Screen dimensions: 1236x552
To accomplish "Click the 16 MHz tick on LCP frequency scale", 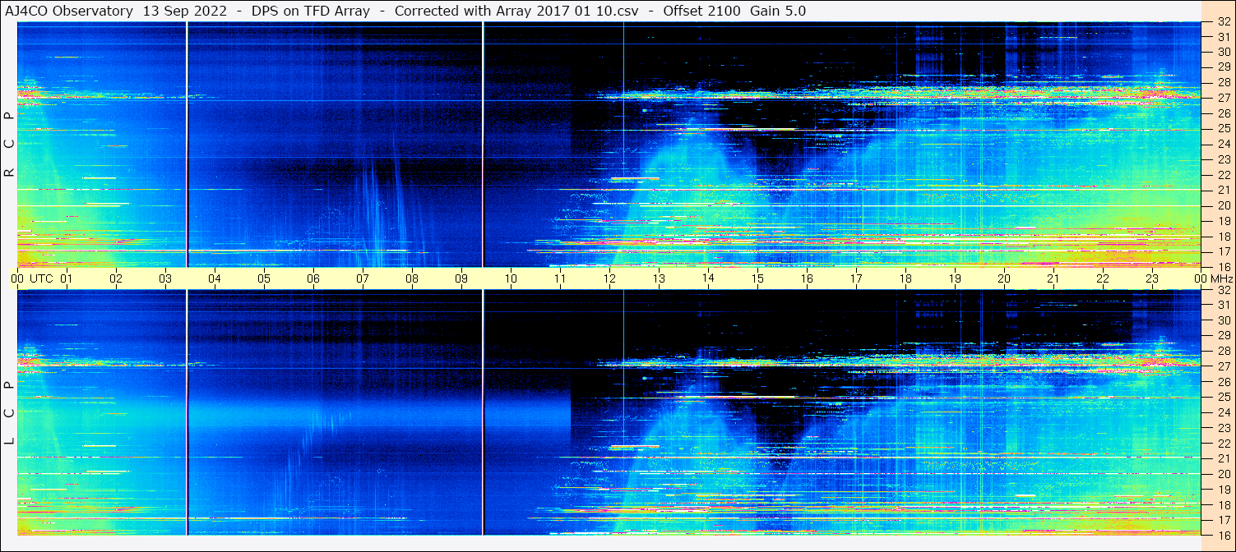I will pos(1223,535).
